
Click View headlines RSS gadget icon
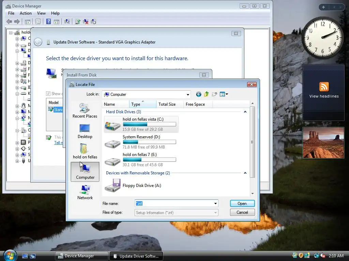tap(324, 87)
